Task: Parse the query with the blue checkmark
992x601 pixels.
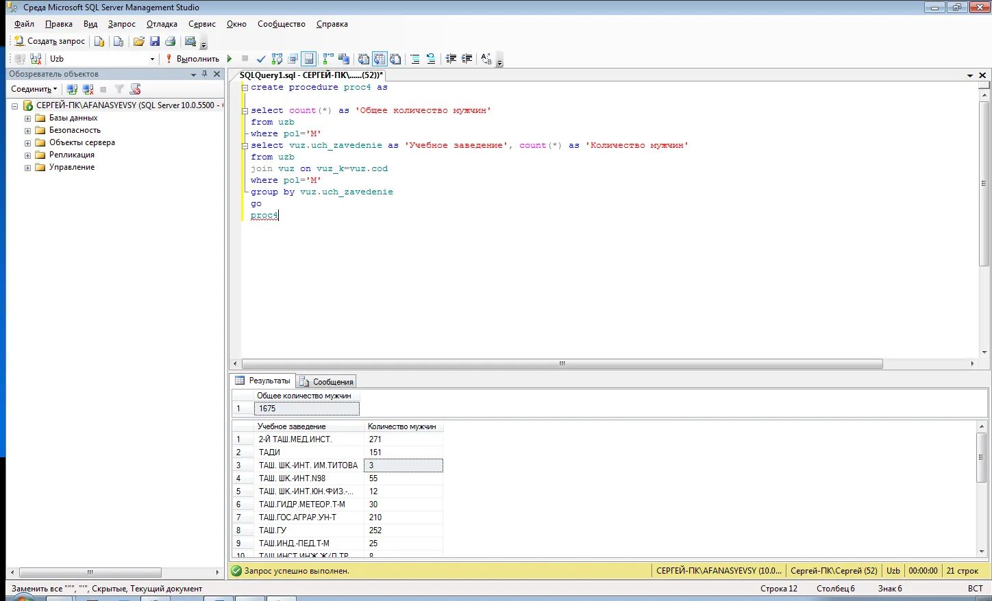Action: coord(261,59)
